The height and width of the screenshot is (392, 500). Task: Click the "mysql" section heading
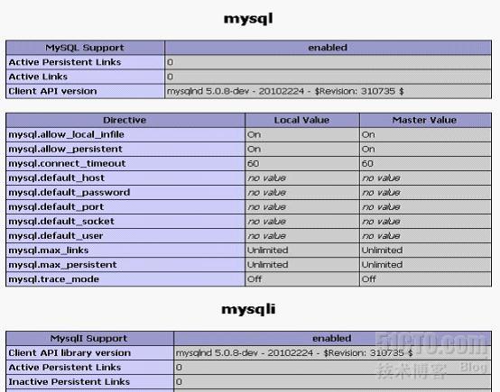tap(248, 19)
